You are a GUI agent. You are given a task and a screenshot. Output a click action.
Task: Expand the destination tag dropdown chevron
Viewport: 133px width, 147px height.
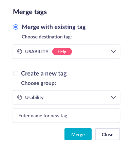[113, 52]
